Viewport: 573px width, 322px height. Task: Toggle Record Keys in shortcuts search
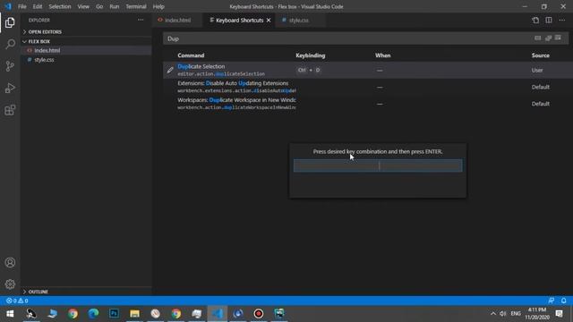tap(537, 38)
